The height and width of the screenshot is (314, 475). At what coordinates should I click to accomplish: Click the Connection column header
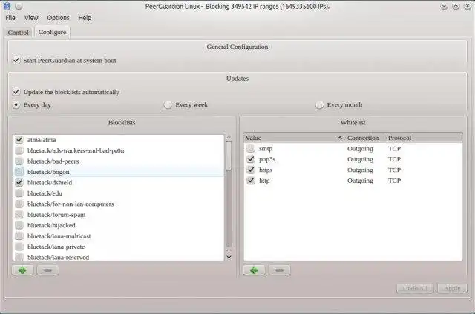[x=363, y=138]
